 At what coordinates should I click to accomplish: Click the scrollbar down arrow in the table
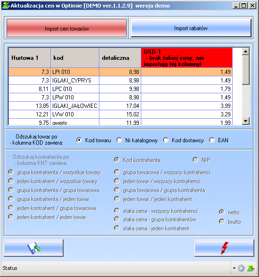[x=246, y=121]
